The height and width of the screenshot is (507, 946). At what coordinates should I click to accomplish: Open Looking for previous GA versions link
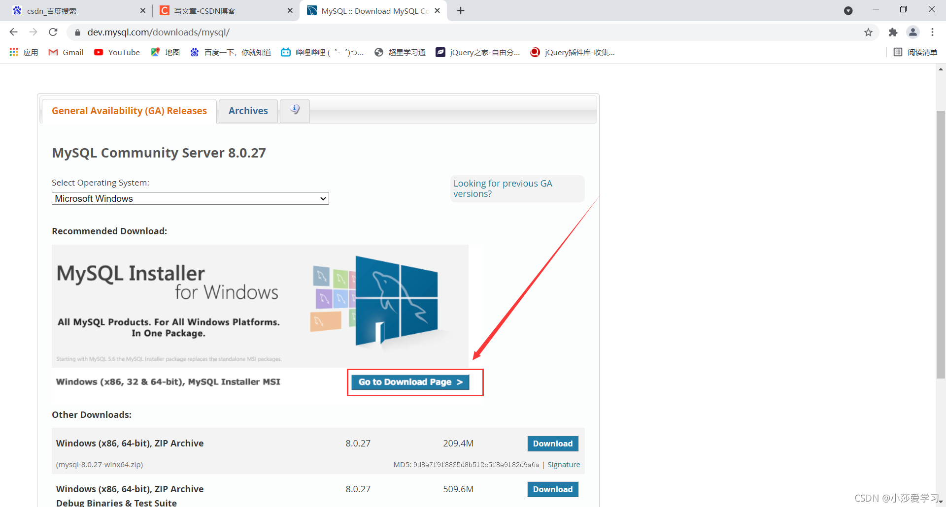click(503, 189)
